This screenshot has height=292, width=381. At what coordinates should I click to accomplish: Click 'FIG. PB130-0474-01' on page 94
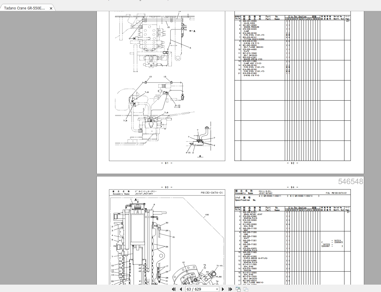pos(336,193)
